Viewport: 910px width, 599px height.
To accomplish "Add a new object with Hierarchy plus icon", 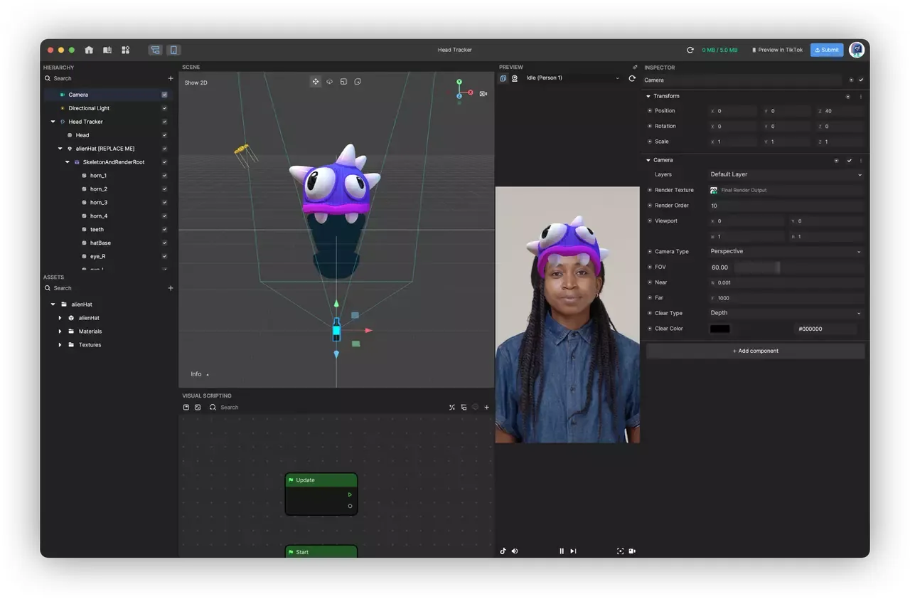I will click(171, 78).
